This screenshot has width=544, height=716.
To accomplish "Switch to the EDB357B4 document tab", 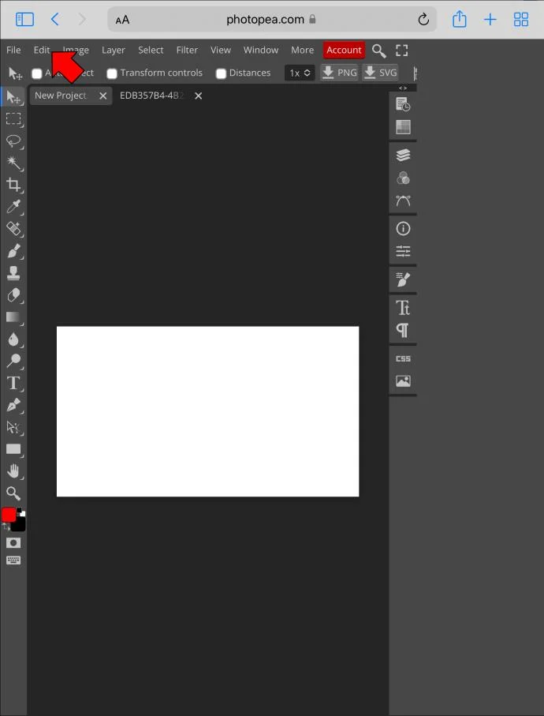I will (x=151, y=96).
